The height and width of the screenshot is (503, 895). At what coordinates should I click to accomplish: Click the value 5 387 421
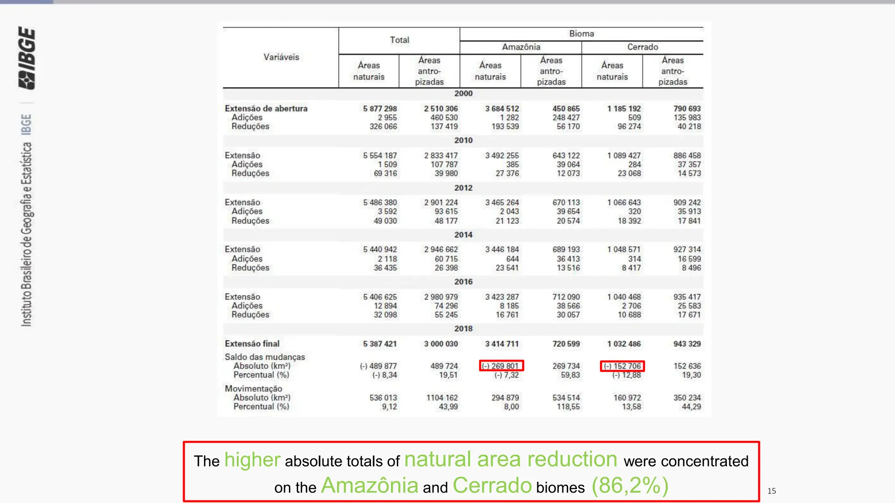tap(380, 344)
